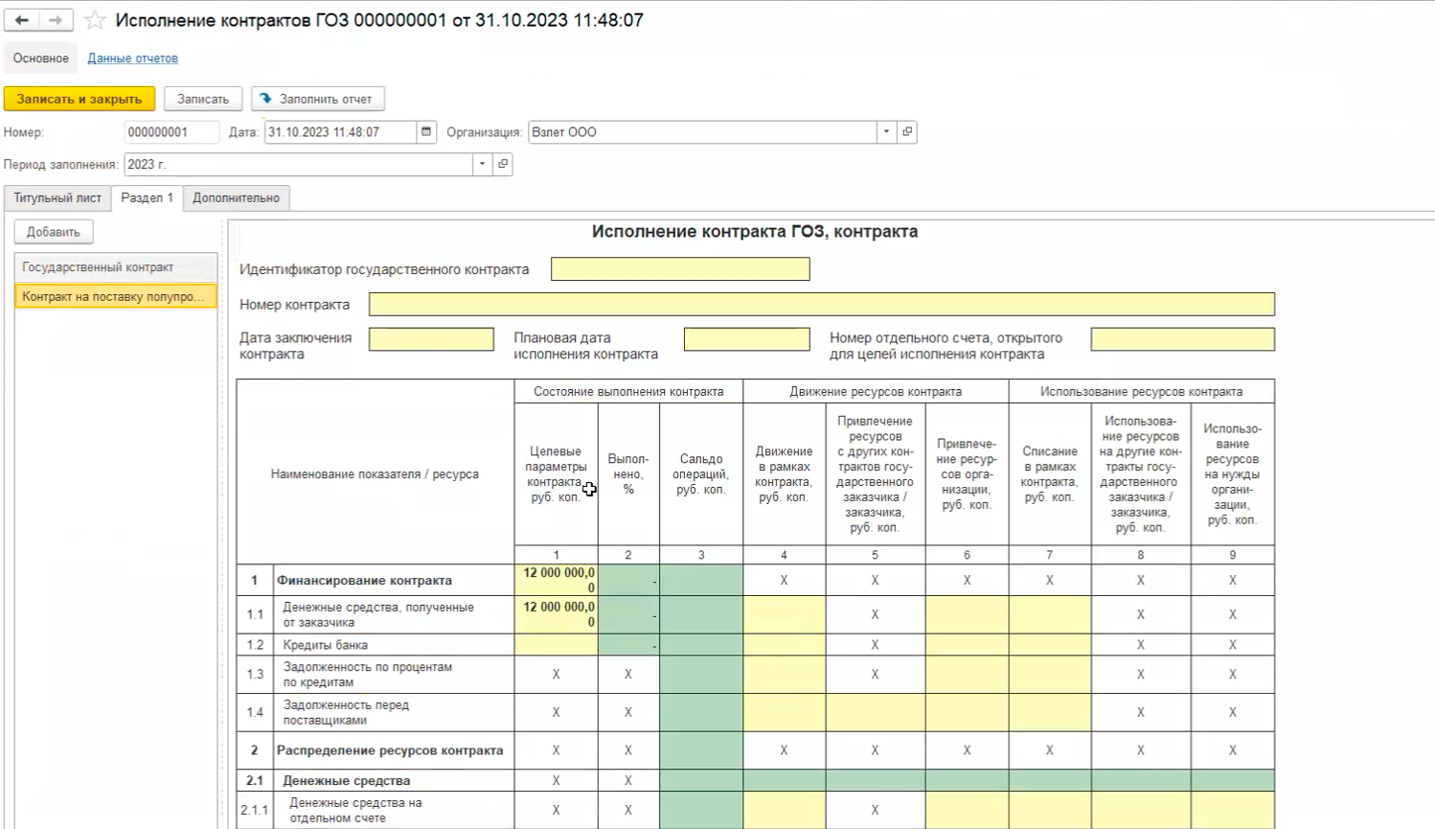Select Контракт на поставку полупро... item
1435x829 pixels.
click(x=115, y=297)
